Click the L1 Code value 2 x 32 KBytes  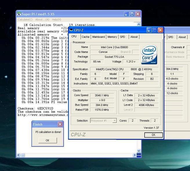(146, 100)
